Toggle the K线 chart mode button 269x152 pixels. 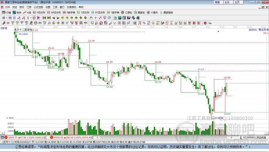[x=27, y=13]
